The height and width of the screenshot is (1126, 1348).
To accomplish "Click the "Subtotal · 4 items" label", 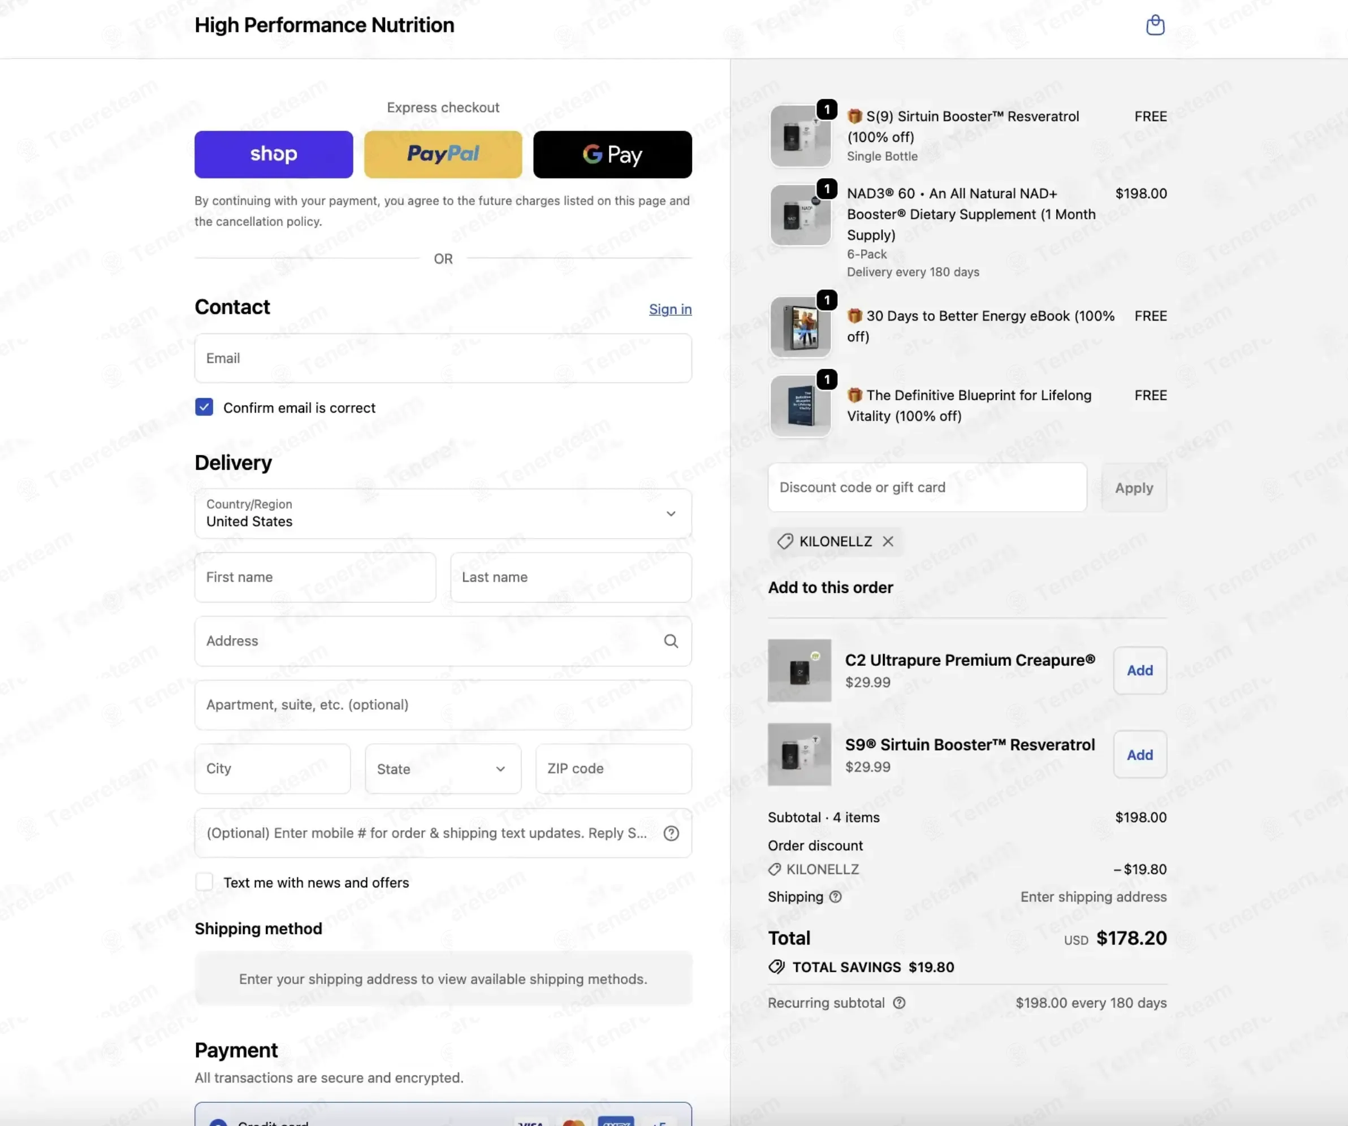I will pyautogui.click(x=824, y=817).
